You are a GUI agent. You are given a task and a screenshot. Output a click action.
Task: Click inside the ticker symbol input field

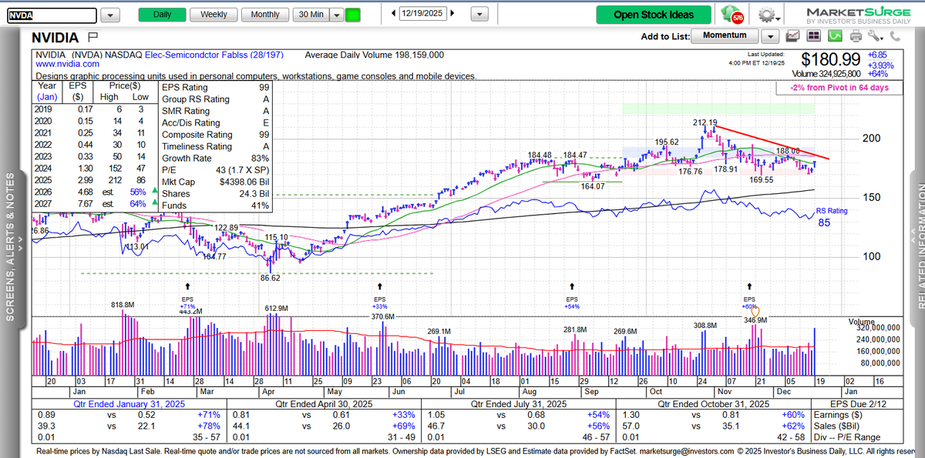click(x=50, y=14)
